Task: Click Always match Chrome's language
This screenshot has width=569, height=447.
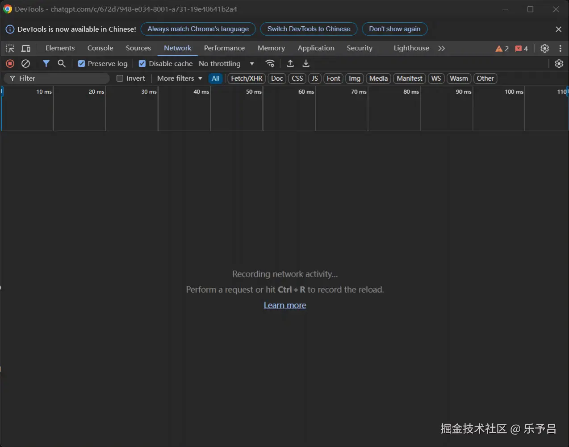Action: point(198,29)
